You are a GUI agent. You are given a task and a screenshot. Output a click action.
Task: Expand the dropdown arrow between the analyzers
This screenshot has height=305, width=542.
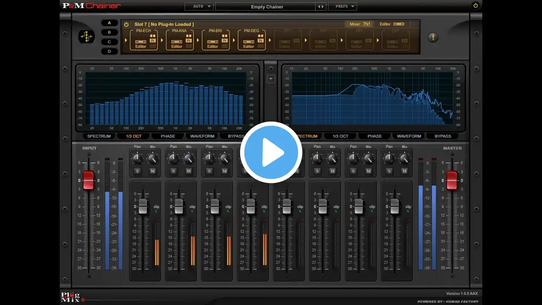pos(271,79)
